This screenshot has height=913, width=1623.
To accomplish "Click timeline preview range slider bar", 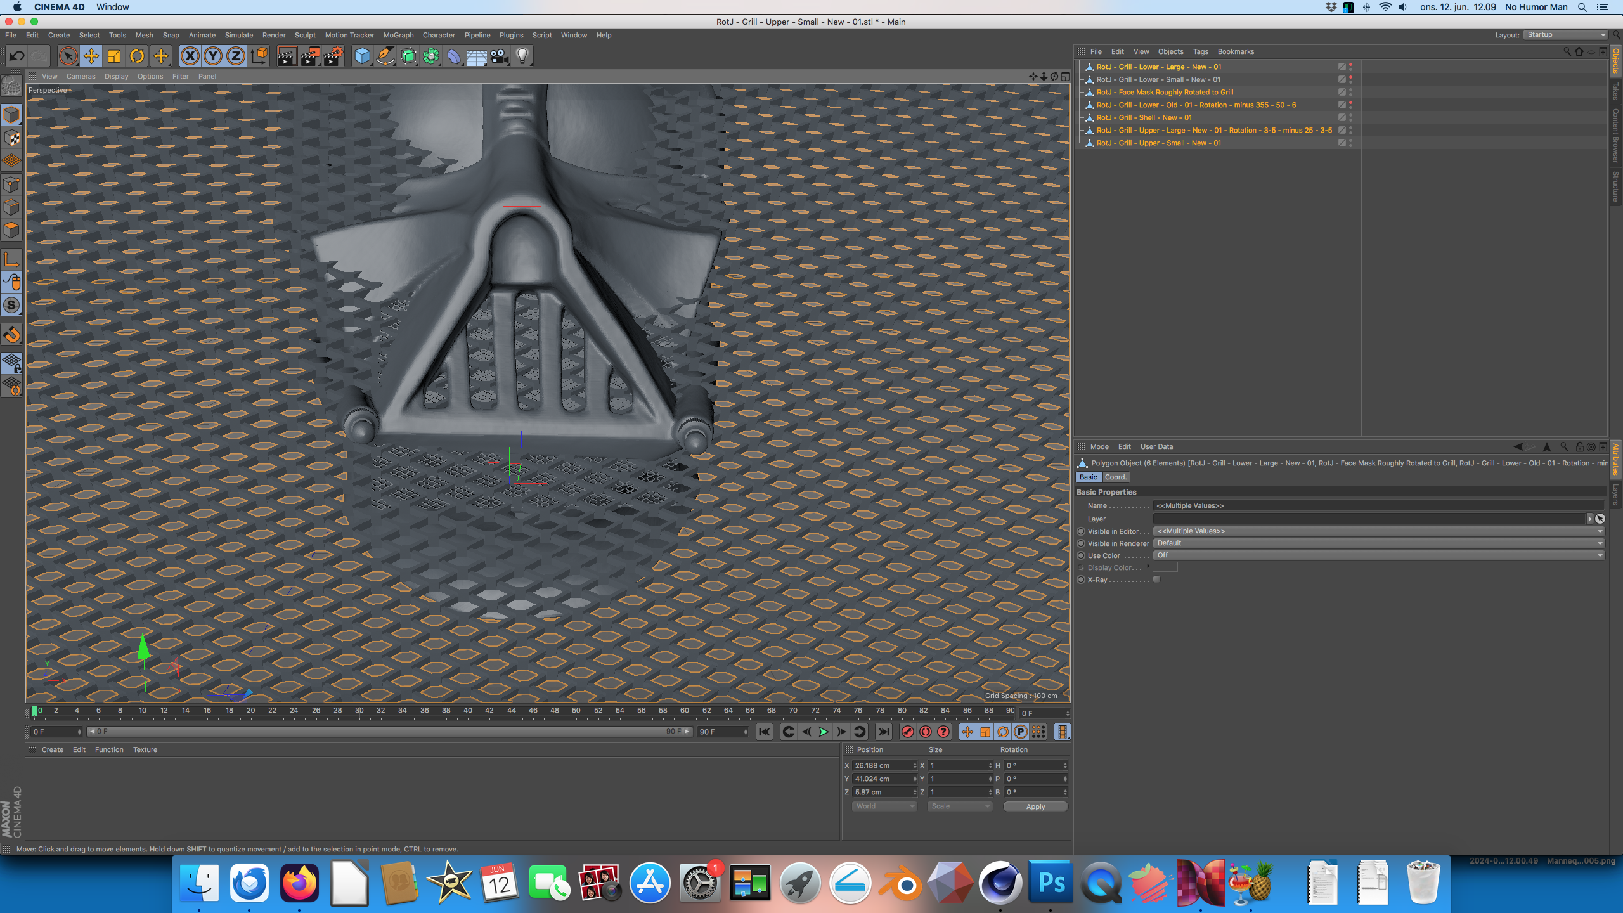I will point(390,732).
